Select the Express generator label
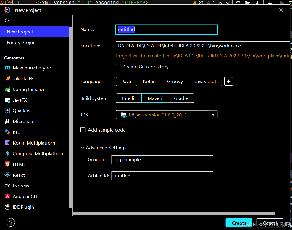This screenshot has height=230, width=292. [21, 186]
